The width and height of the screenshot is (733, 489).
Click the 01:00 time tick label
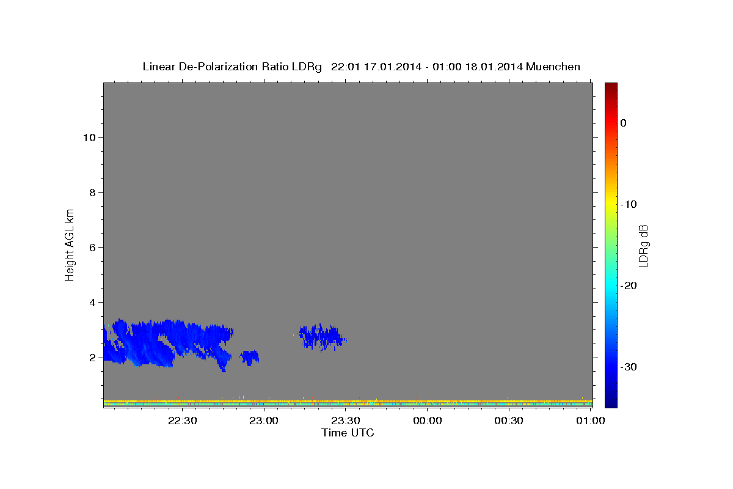tap(590, 421)
